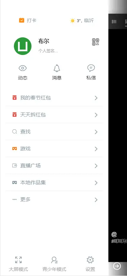Open 本地作品集 local works entry
127x276 pixels.
pos(54,183)
